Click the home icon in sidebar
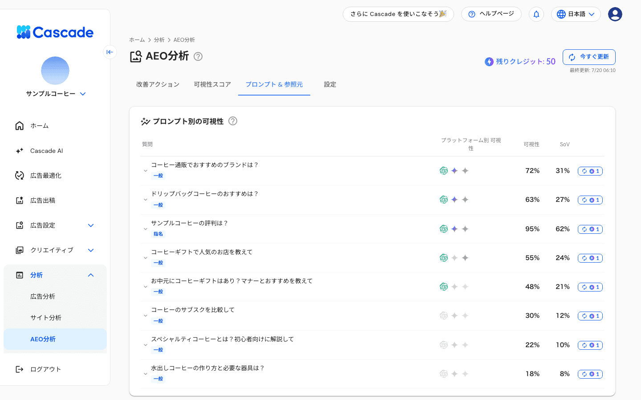This screenshot has width=641, height=400. [20, 126]
